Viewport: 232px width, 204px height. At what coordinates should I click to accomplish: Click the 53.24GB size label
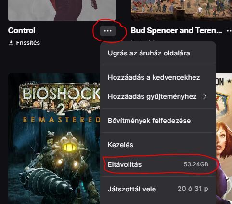(196, 164)
